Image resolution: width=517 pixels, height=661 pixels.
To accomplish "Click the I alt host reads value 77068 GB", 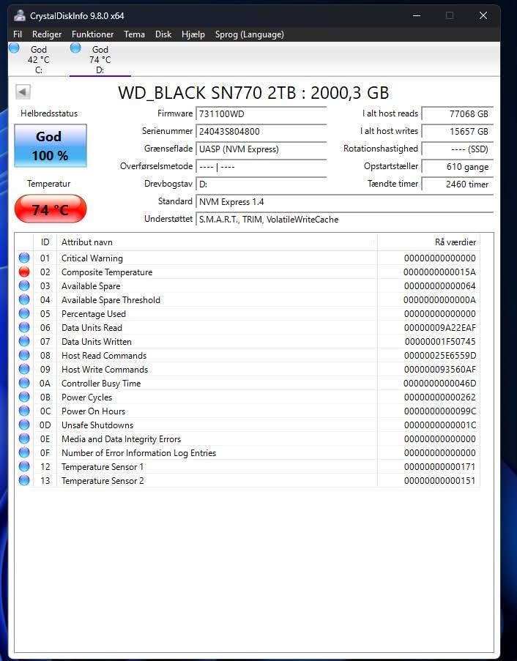I will [458, 113].
